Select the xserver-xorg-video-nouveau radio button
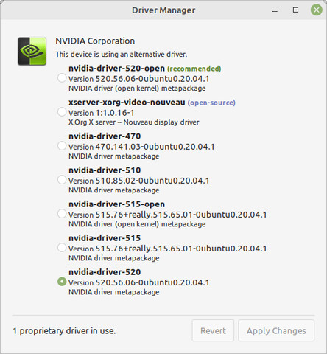Image resolution: width=327 pixels, height=354 pixels. 62,112
